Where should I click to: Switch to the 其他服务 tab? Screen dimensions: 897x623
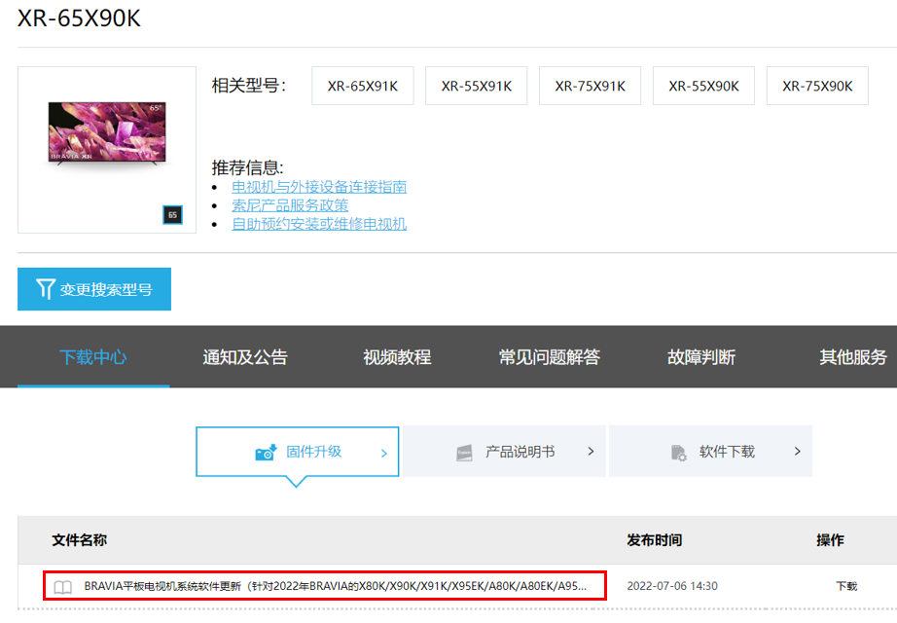(853, 356)
